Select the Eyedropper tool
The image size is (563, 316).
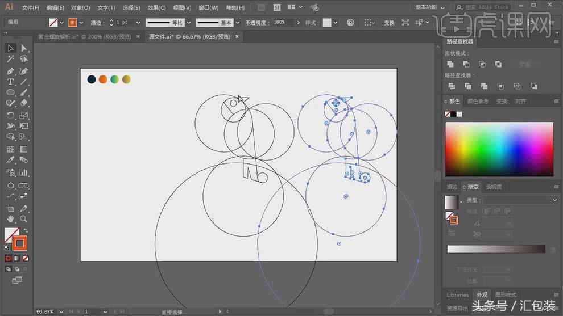(10, 160)
